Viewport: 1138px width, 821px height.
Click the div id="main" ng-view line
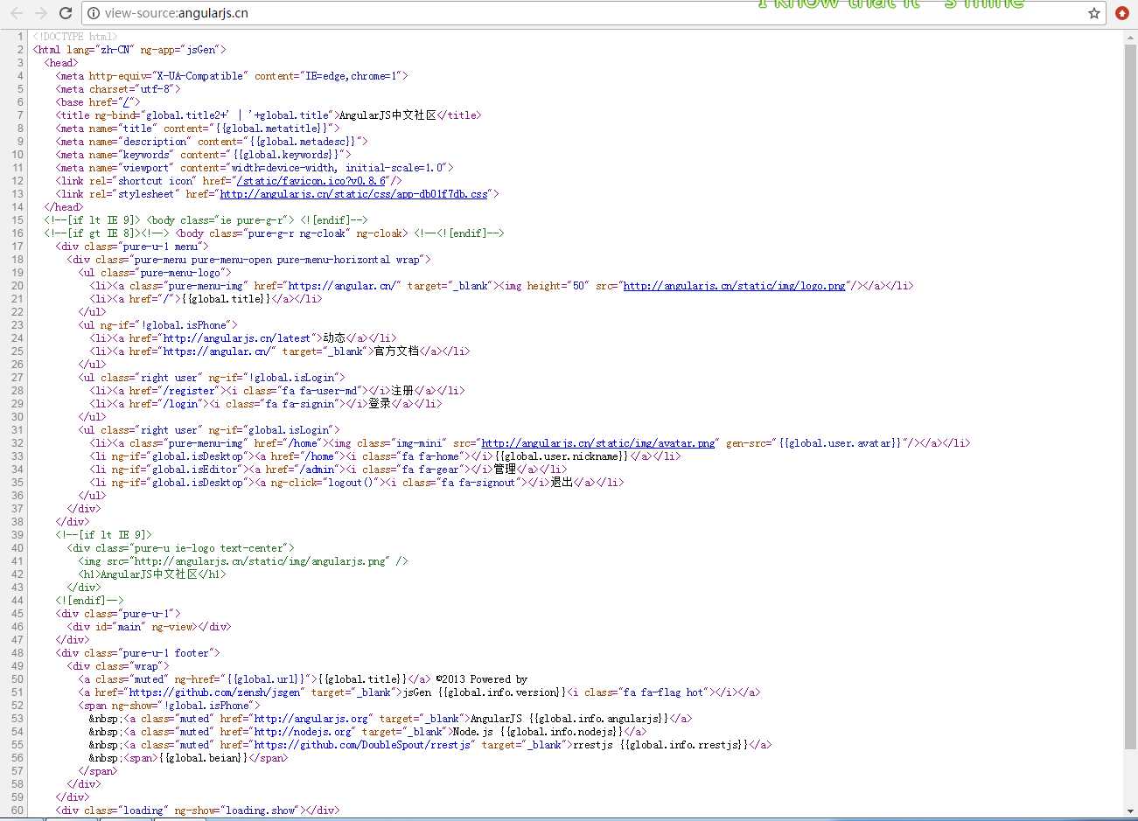click(x=150, y=627)
